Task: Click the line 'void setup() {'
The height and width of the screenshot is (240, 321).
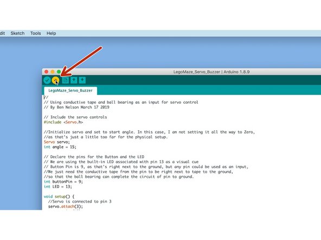Action: [59, 197]
